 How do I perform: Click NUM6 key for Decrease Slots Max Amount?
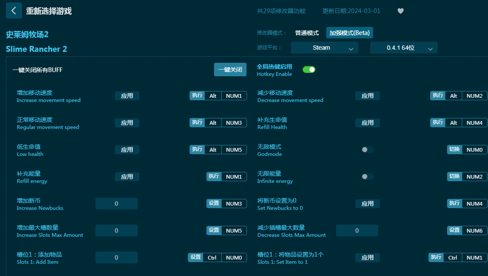(x=474, y=230)
